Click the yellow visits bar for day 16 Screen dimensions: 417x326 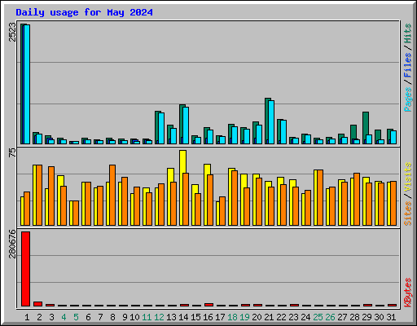click(207, 169)
